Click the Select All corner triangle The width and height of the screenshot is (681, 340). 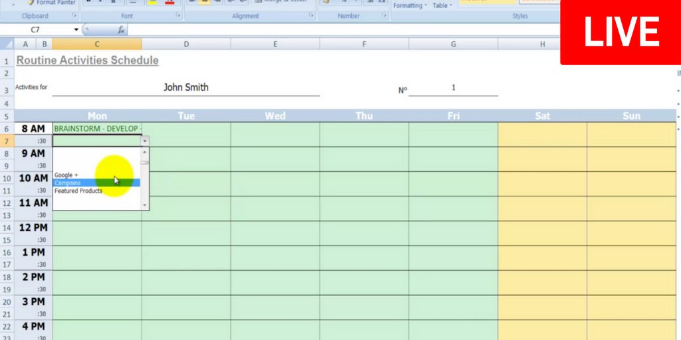tap(7, 44)
